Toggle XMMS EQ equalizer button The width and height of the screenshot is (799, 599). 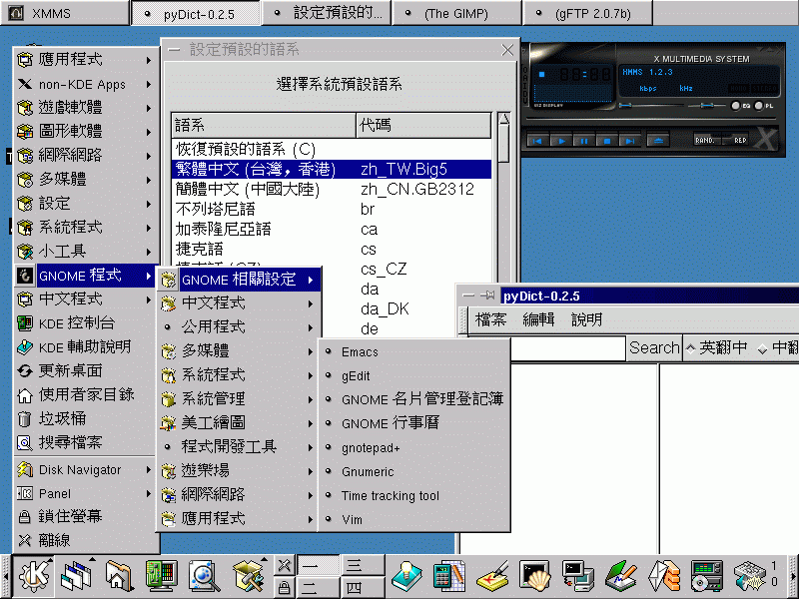point(740,106)
